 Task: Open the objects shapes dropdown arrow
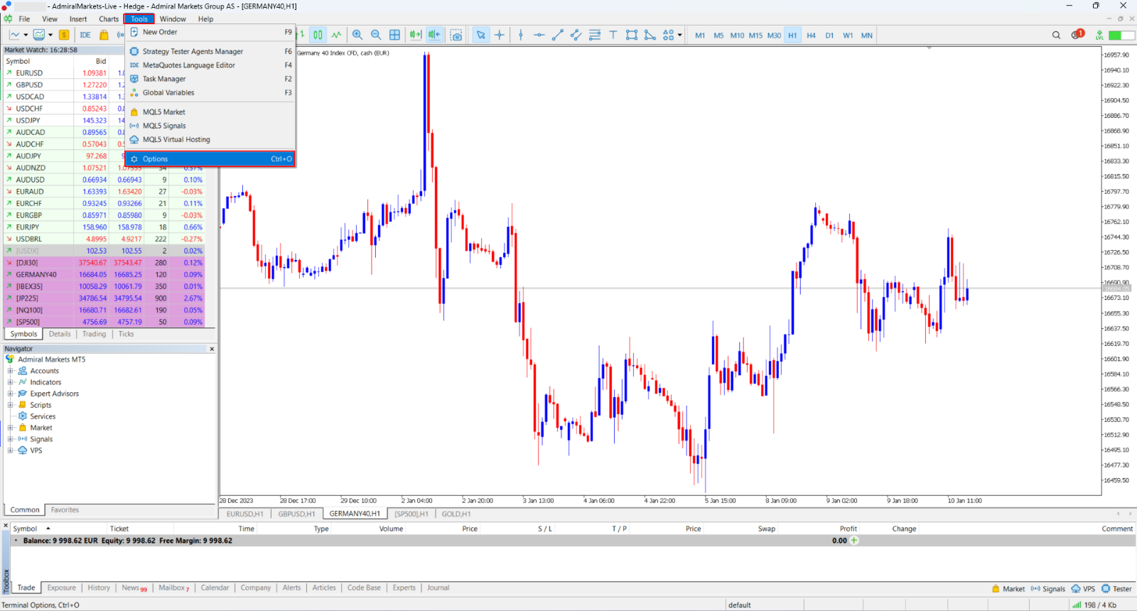(679, 35)
